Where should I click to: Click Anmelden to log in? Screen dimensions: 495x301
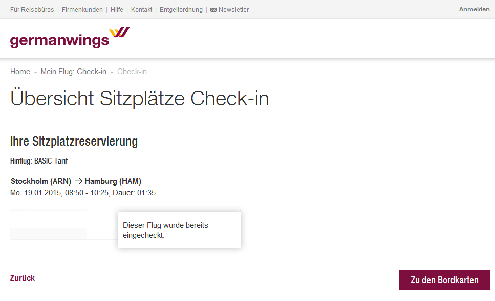click(474, 10)
